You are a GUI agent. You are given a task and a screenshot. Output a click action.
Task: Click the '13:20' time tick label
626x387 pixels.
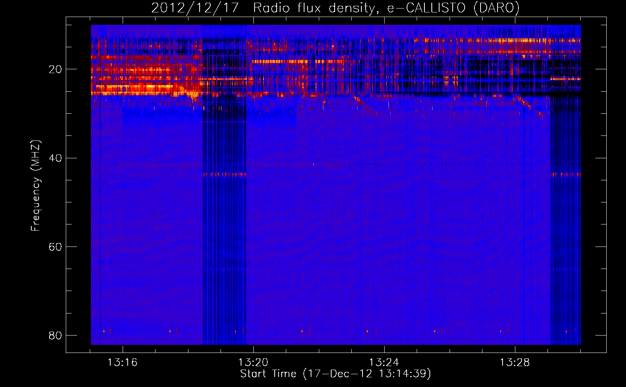[253, 363]
